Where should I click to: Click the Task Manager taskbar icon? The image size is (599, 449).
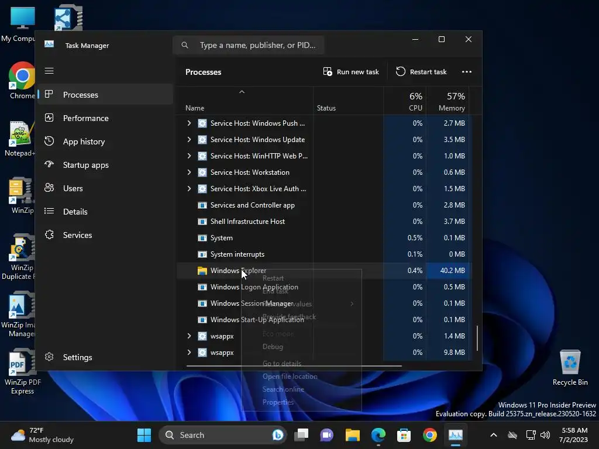pyautogui.click(x=455, y=435)
